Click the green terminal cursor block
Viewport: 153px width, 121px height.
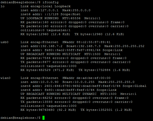click(x=43, y=118)
